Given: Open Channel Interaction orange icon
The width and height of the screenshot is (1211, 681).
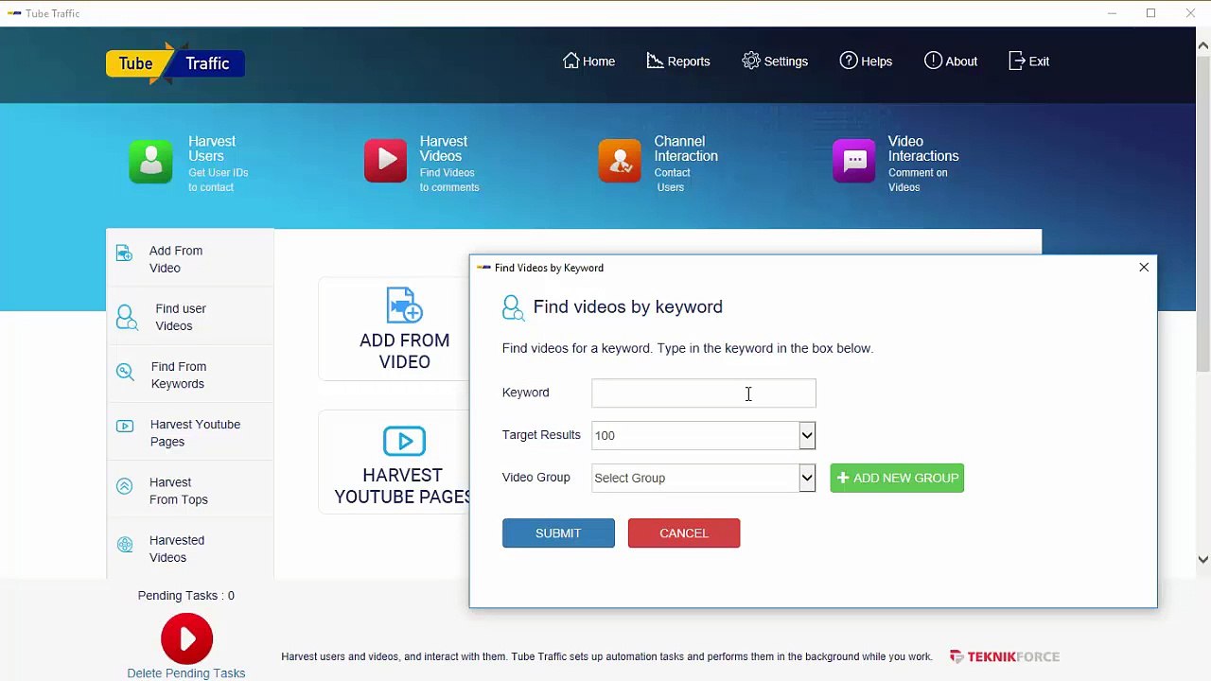Looking at the screenshot, I should coord(620,161).
